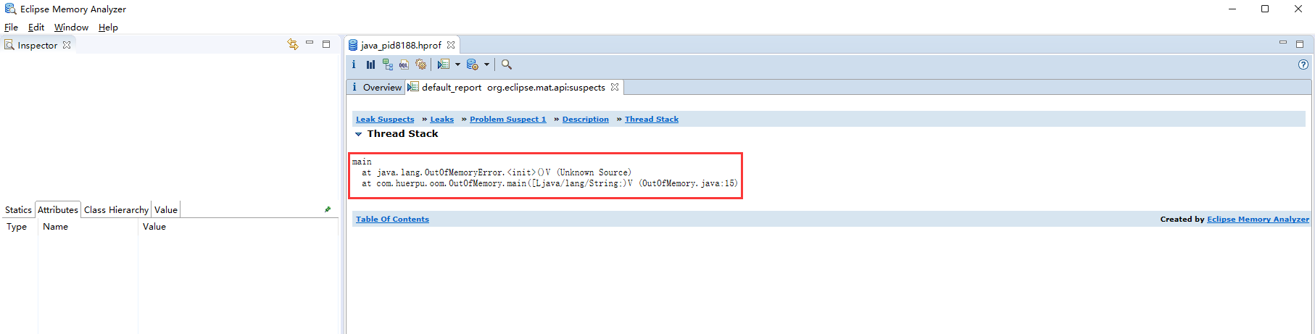The height and width of the screenshot is (334, 1315).
Task: Go to the Leak Suspects breadcrumb link
Action: (385, 119)
